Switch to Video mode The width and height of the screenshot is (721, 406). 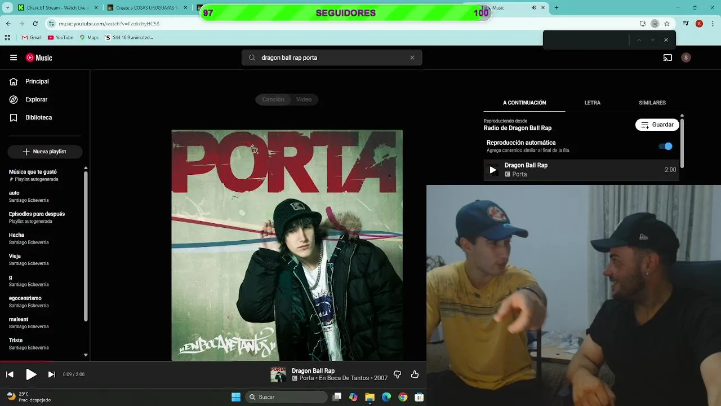point(304,99)
